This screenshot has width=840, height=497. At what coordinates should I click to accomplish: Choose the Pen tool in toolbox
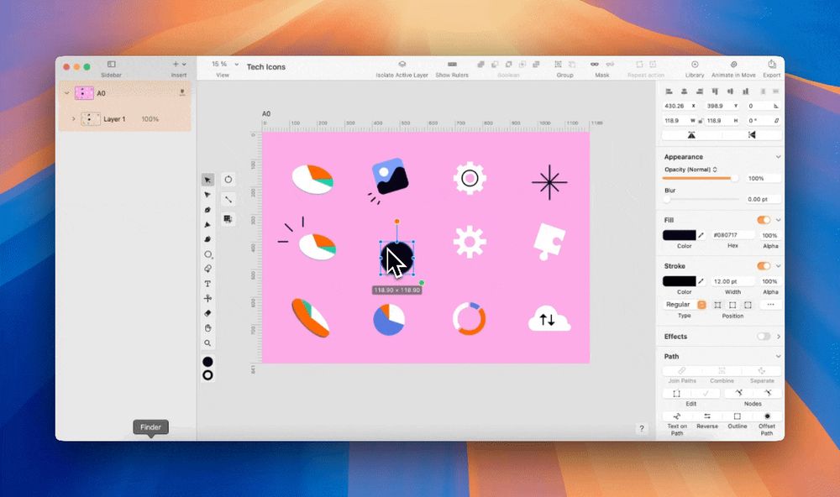(x=207, y=210)
